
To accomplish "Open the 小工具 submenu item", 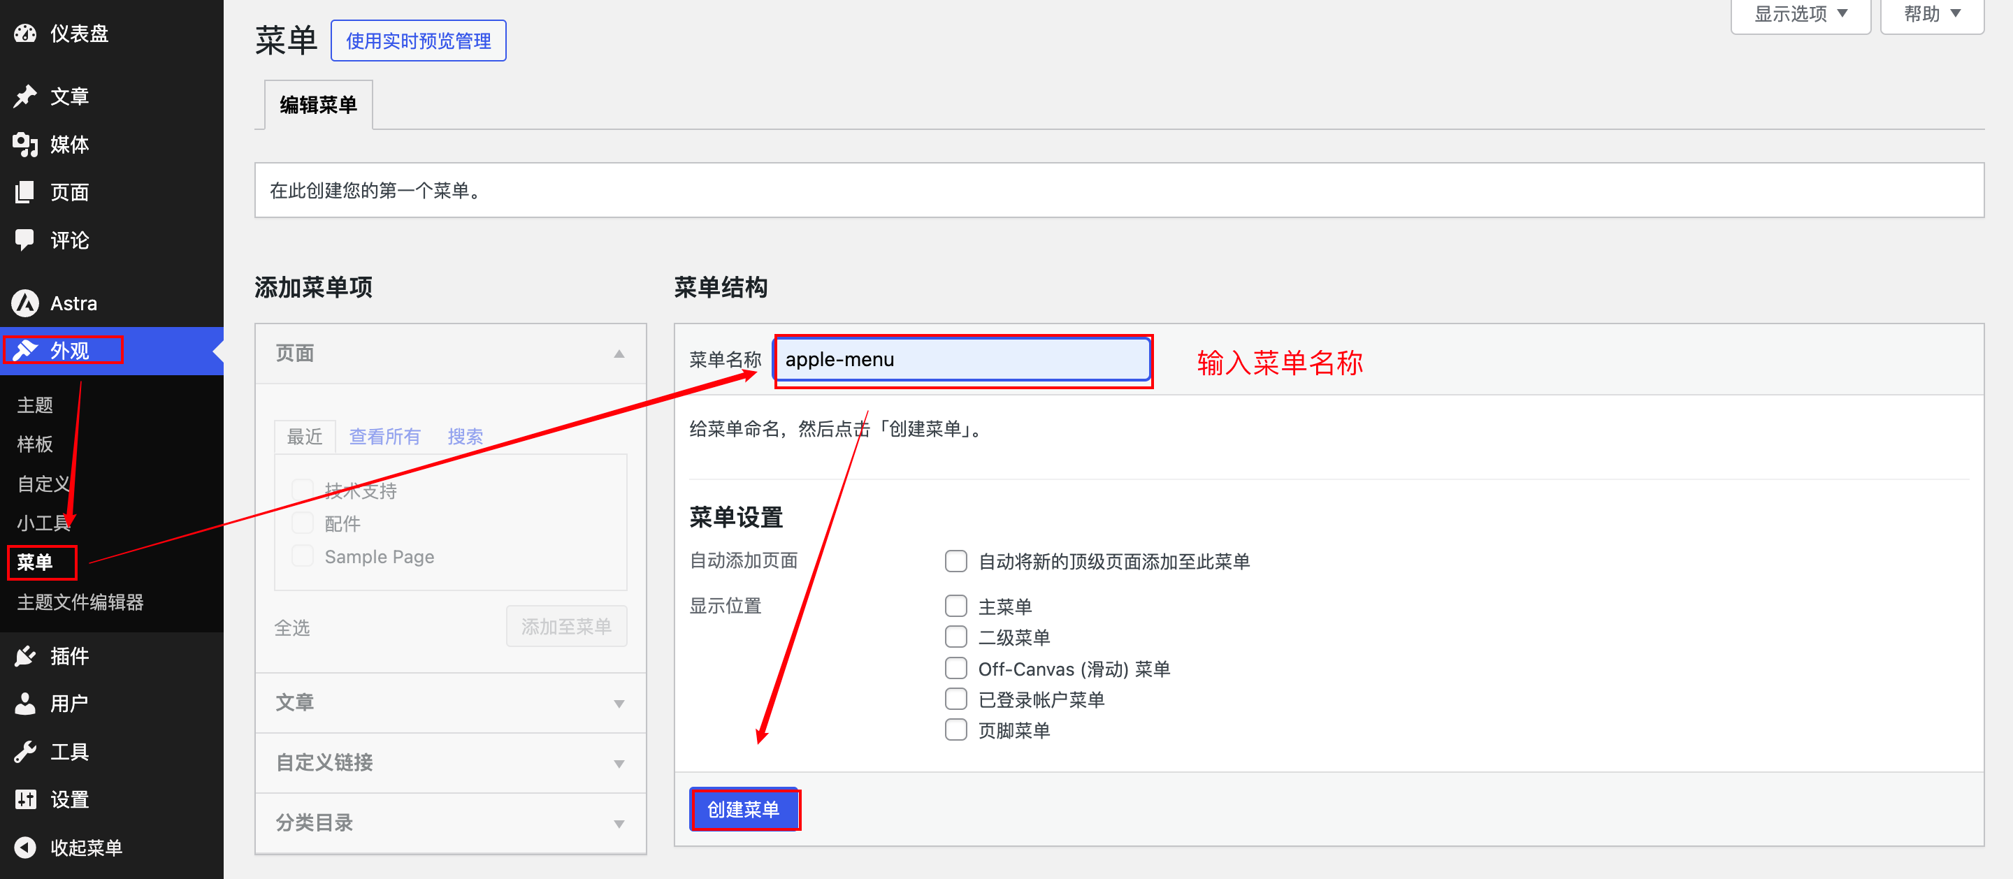I will pyautogui.click(x=44, y=523).
